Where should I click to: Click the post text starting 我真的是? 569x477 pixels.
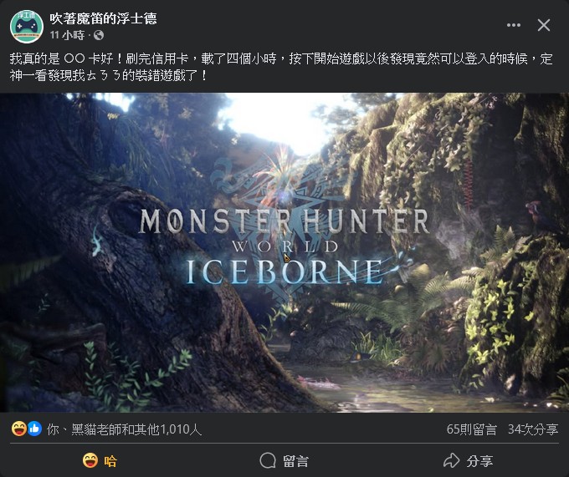point(281,67)
